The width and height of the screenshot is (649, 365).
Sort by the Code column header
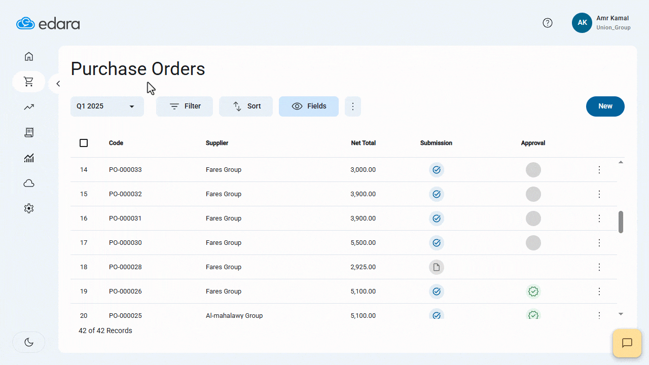click(x=116, y=143)
